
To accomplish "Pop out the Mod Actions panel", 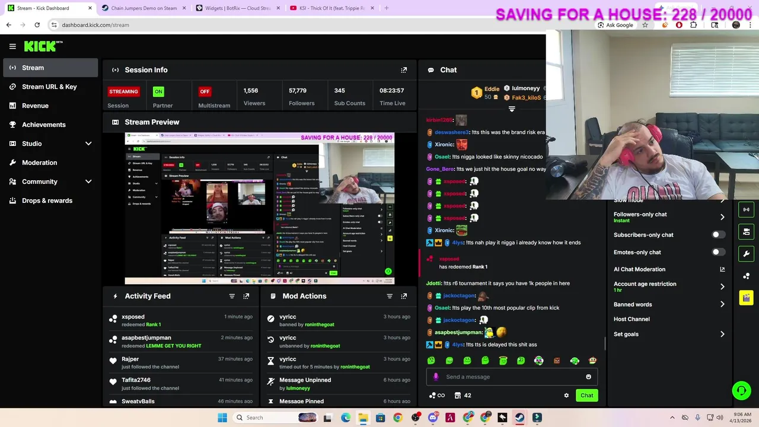I will pyautogui.click(x=404, y=296).
